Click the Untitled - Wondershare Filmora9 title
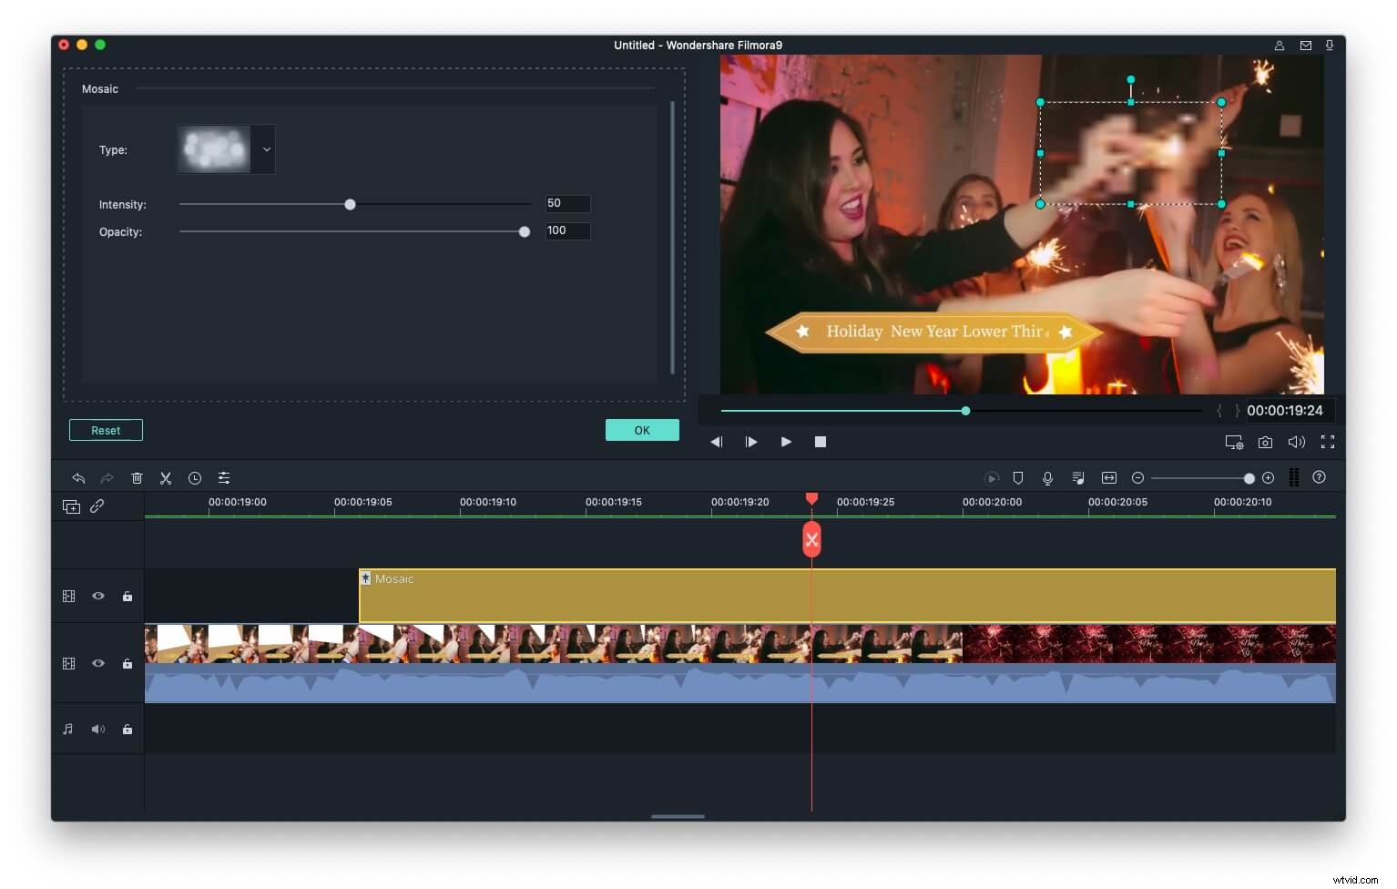The image size is (1397, 889). [698, 45]
